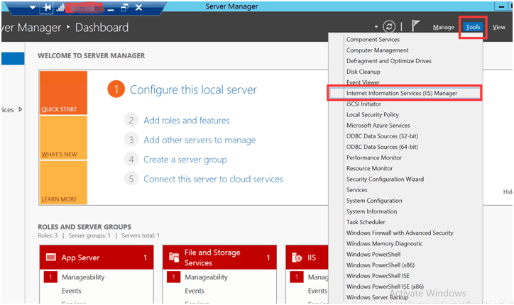Open the notifications flag icon
This screenshot has width=514, height=305.
pos(416,26)
